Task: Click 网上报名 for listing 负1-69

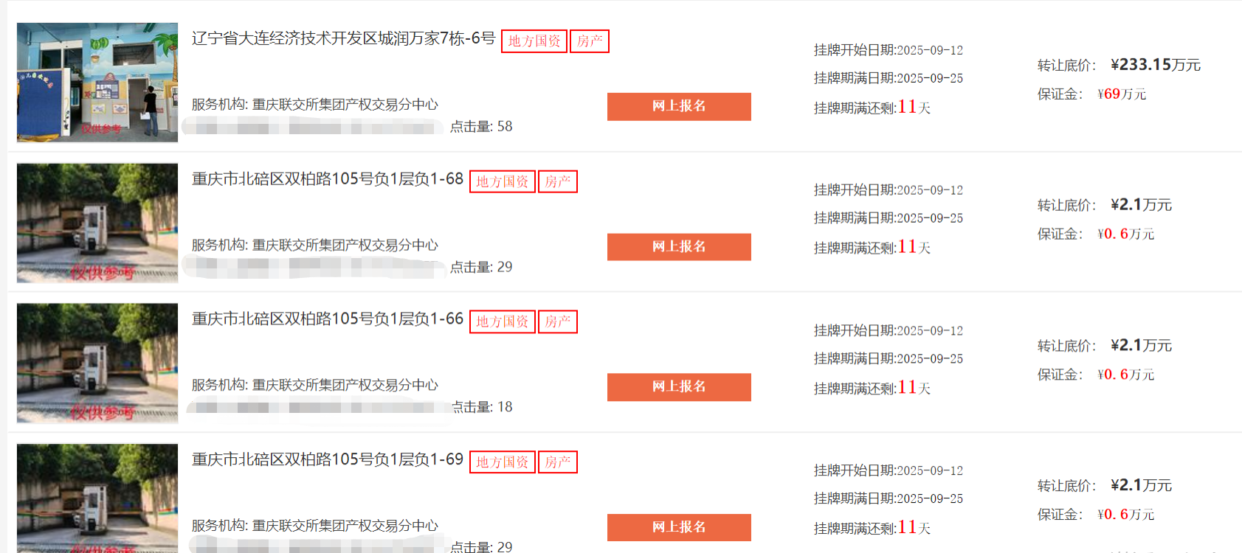Action: click(679, 527)
